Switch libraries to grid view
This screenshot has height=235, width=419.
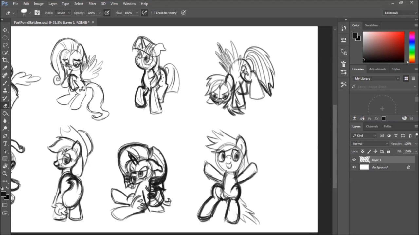[406, 78]
